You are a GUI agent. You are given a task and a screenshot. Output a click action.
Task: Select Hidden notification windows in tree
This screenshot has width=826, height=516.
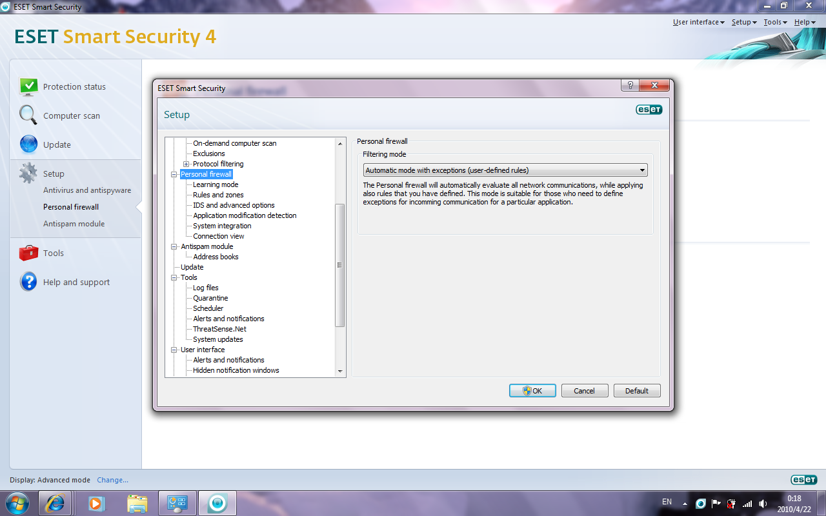point(236,370)
